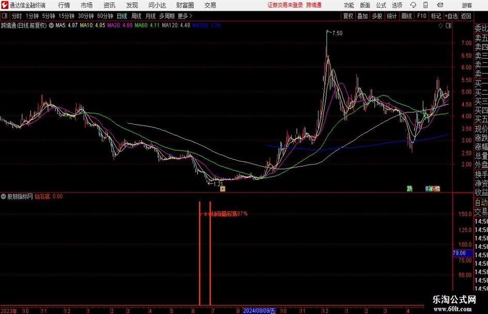Click the Tongdaxin red logo icon
The image size is (488, 314).
tap(4, 5)
